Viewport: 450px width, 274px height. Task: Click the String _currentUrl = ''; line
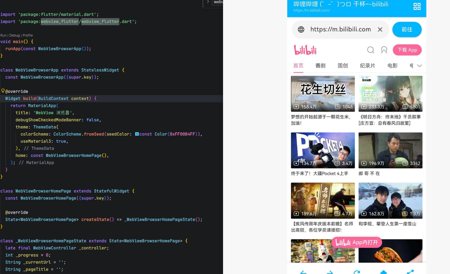click(36, 262)
